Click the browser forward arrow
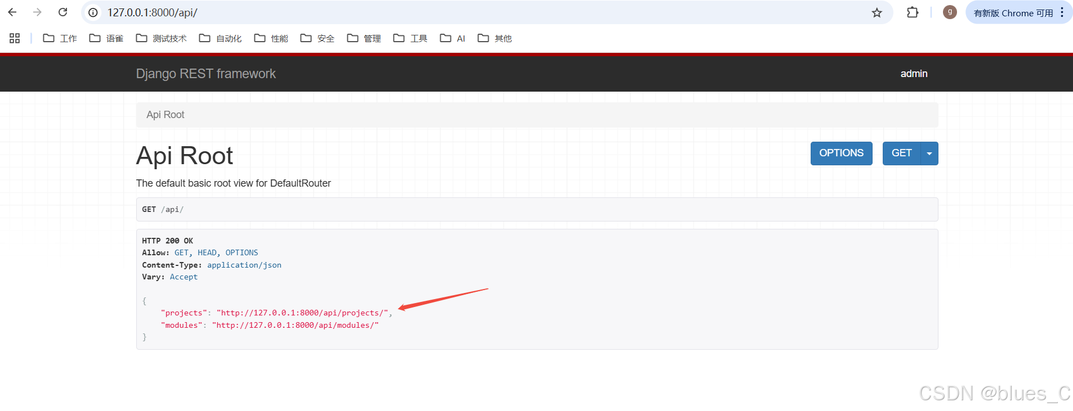This screenshot has width=1073, height=411. [x=37, y=12]
